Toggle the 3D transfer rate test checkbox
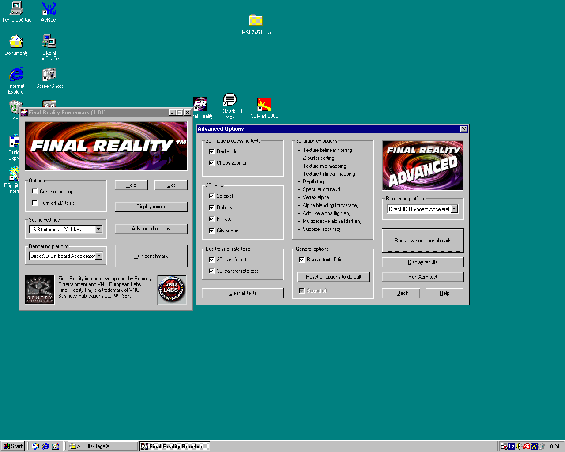 [x=211, y=271]
